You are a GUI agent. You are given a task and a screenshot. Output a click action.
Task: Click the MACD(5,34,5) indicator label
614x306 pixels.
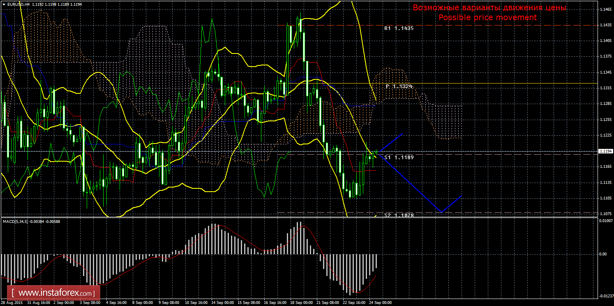click(x=16, y=221)
